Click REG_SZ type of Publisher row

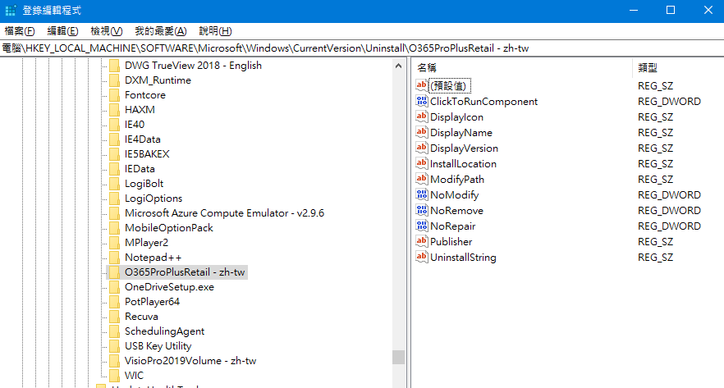click(x=655, y=242)
